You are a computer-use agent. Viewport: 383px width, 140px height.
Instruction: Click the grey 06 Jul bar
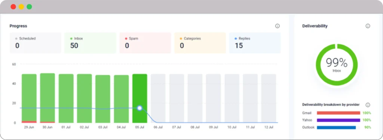158,98
